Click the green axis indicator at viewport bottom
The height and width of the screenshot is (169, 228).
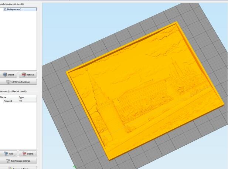coord(74,167)
